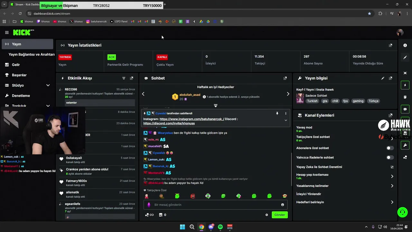Click the Gönder send button
412x232 pixels.
click(x=280, y=215)
